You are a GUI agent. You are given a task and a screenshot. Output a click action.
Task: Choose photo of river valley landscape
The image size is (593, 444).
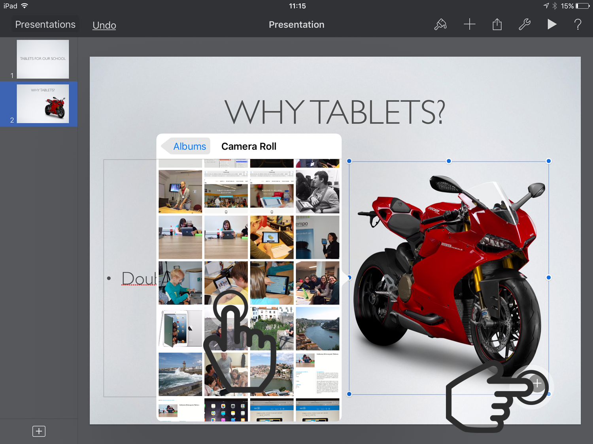coord(317,328)
